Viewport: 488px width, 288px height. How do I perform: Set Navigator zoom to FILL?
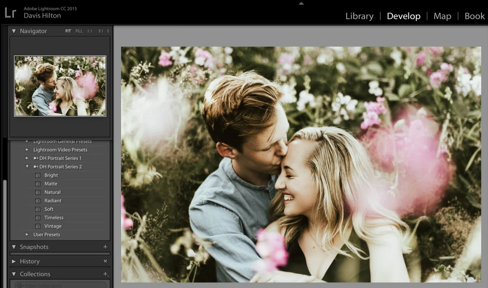(x=79, y=31)
